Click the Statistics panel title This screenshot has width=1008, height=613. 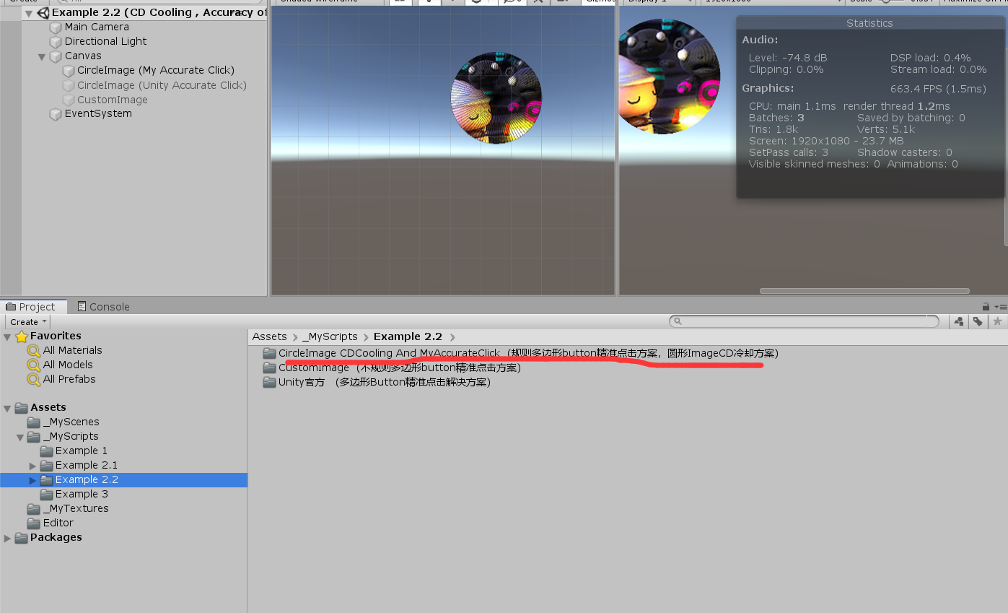(869, 23)
